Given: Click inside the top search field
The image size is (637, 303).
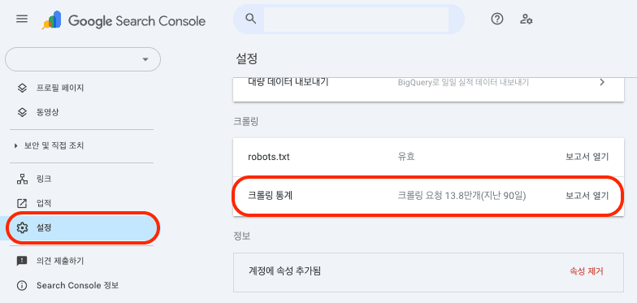Looking at the screenshot, I should [356, 19].
